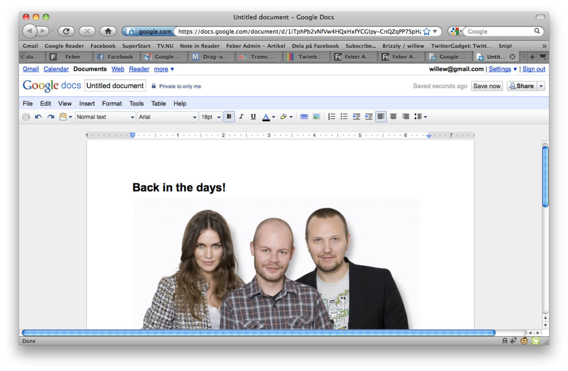Click the Save now button
Image resolution: width=568 pixels, height=371 pixels.
click(x=487, y=86)
